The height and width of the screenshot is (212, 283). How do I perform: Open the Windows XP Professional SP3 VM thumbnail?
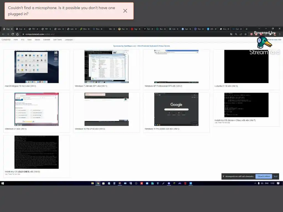point(176,67)
